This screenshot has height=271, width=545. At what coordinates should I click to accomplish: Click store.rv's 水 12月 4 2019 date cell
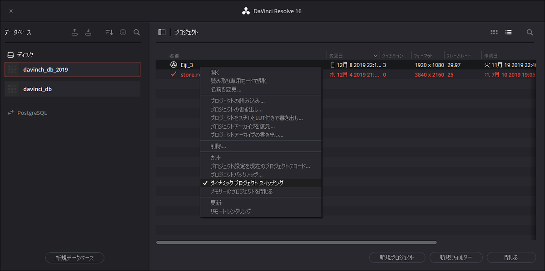click(x=355, y=74)
